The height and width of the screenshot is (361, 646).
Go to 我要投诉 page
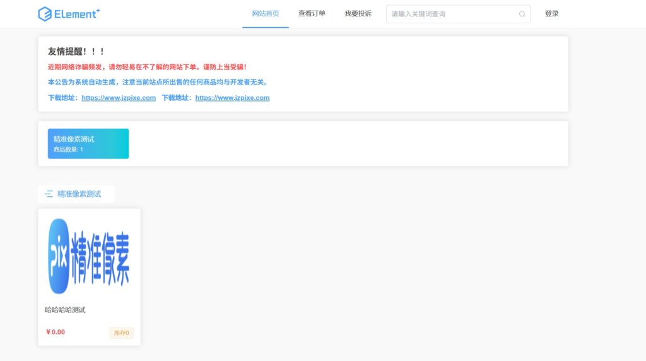coord(358,14)
